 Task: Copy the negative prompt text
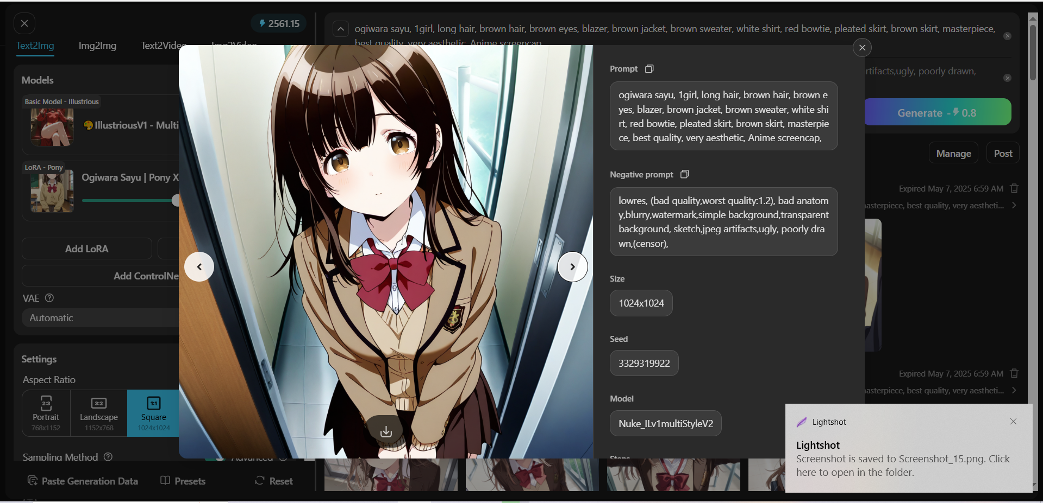[685, 174]
